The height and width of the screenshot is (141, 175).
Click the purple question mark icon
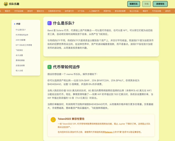[49, 23]
